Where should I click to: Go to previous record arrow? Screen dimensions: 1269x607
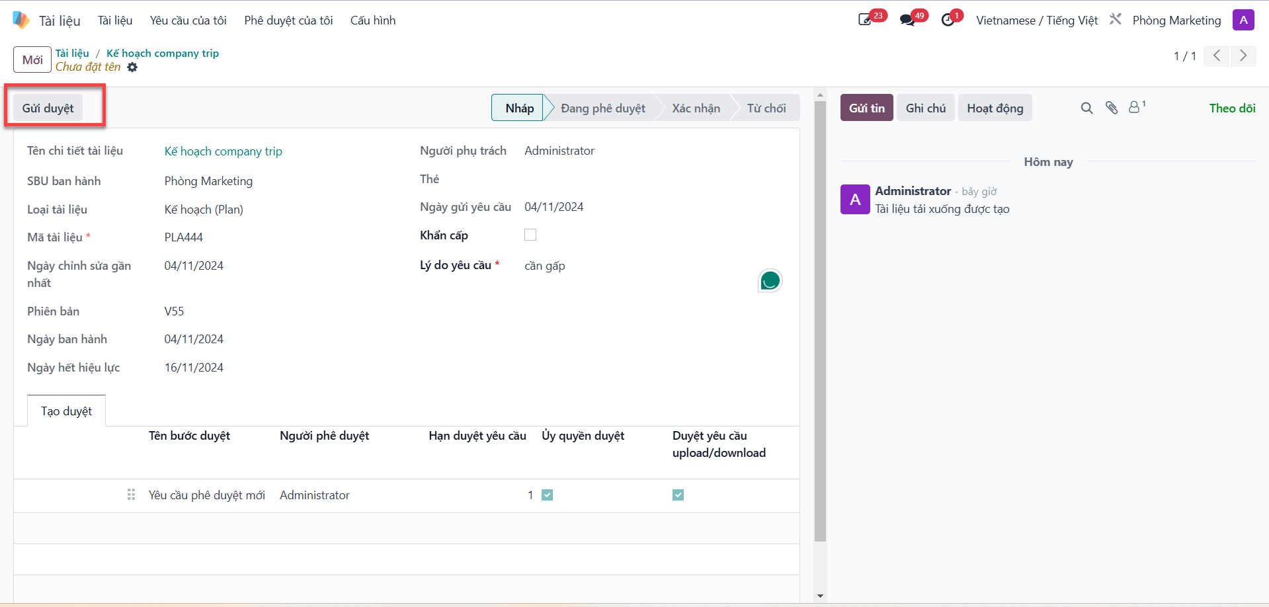1217,56
